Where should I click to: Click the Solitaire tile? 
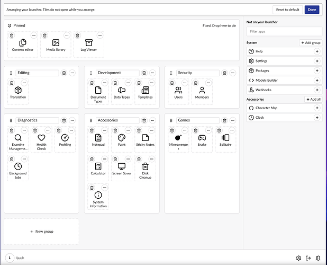pyautogui.click(x=225, y=139)
